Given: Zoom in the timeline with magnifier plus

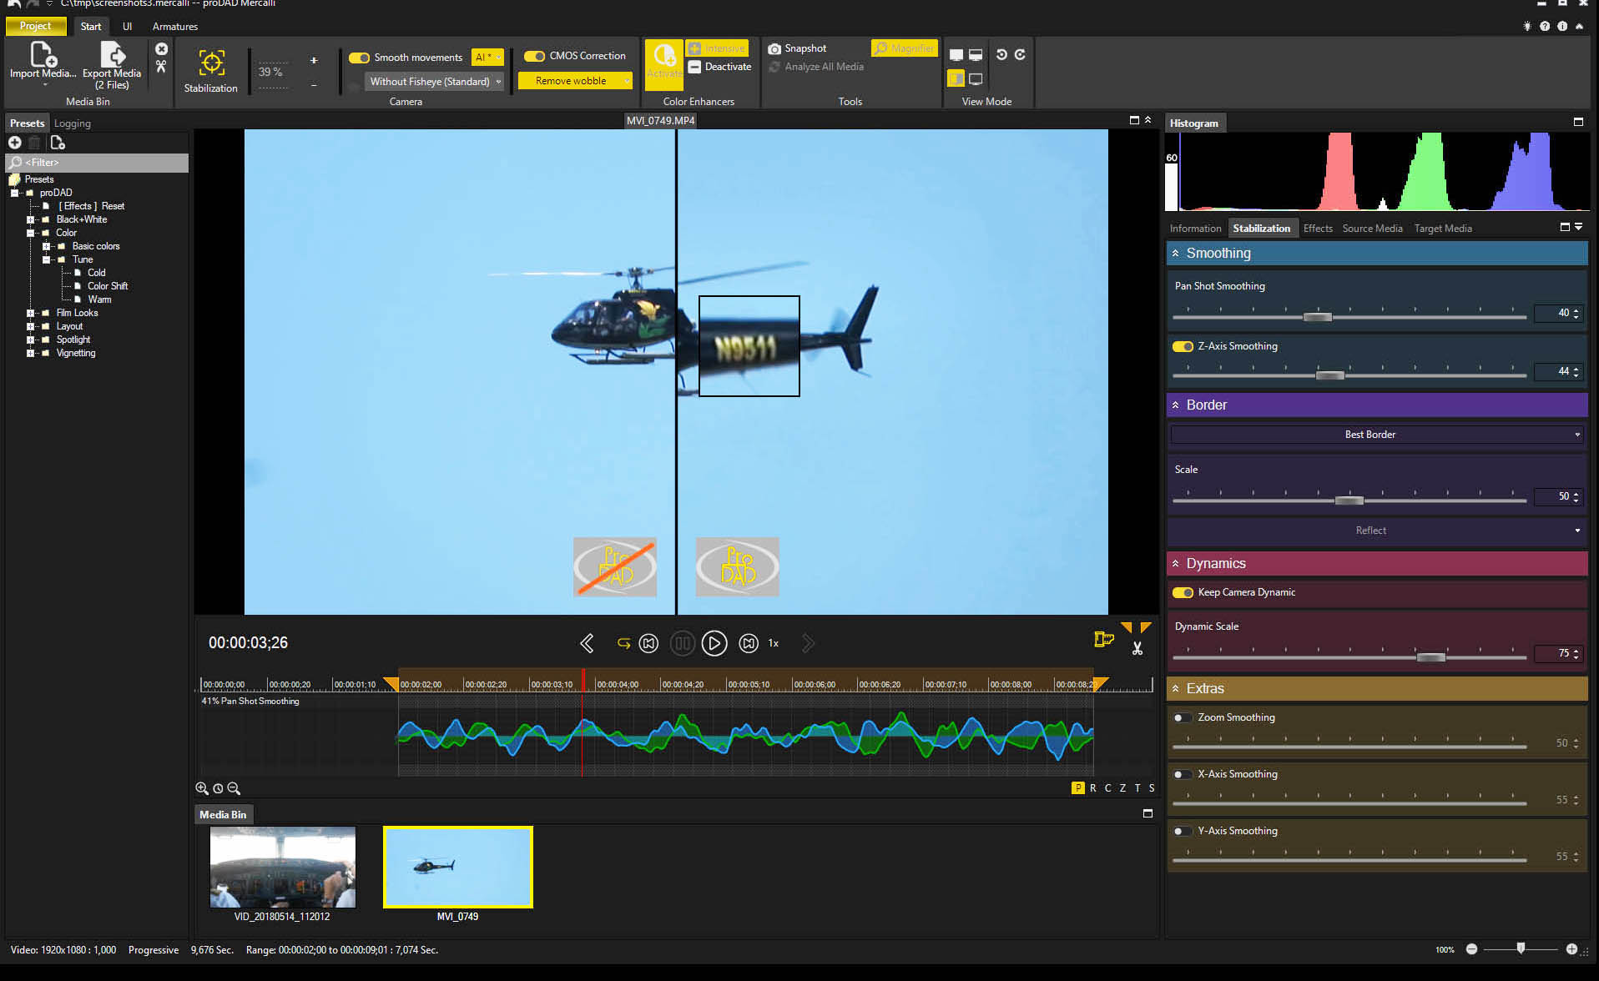Looking at the screenshot, I should point(202,788).
